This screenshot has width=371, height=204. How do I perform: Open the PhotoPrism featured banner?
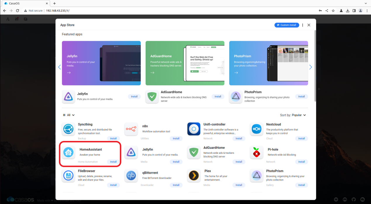point(269,63)
